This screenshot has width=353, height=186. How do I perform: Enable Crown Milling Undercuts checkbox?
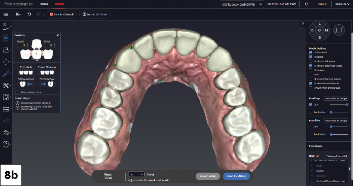point(310,88)
